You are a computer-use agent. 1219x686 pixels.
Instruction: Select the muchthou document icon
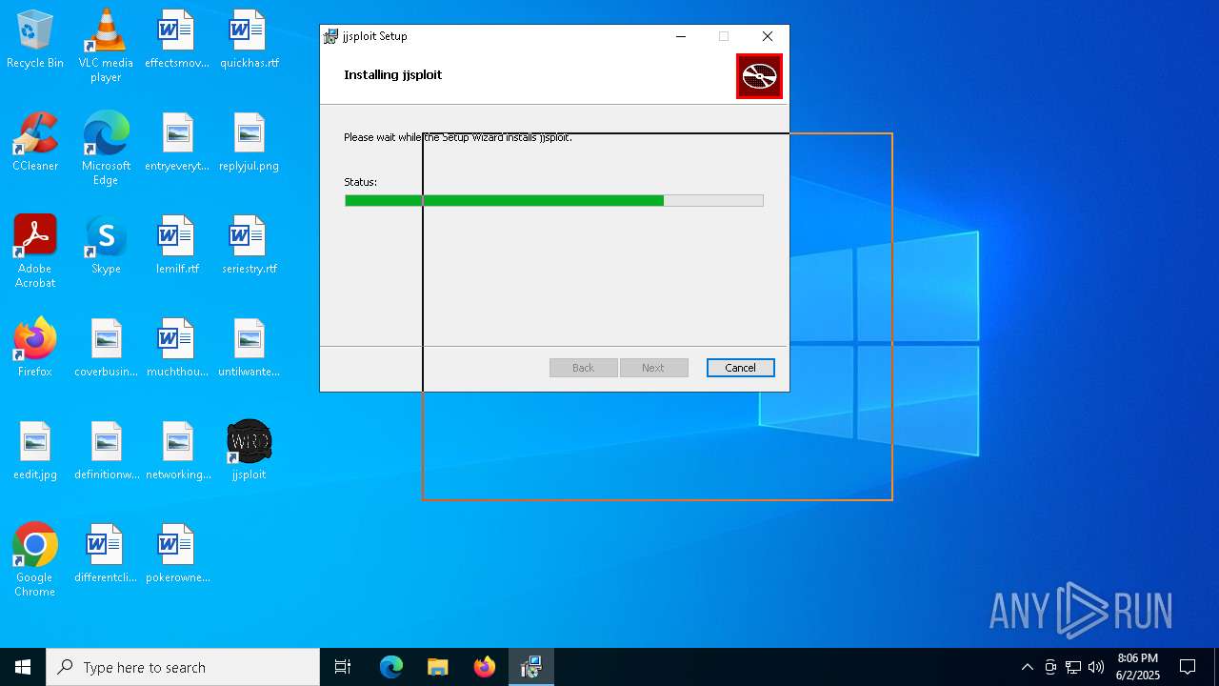(x=177, y=348)
